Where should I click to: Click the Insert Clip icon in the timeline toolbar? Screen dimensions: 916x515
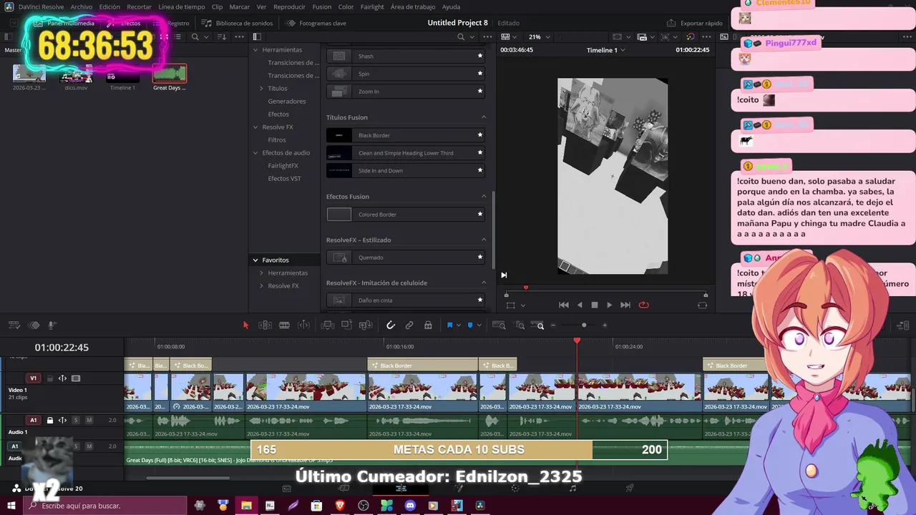pos(328,325)
